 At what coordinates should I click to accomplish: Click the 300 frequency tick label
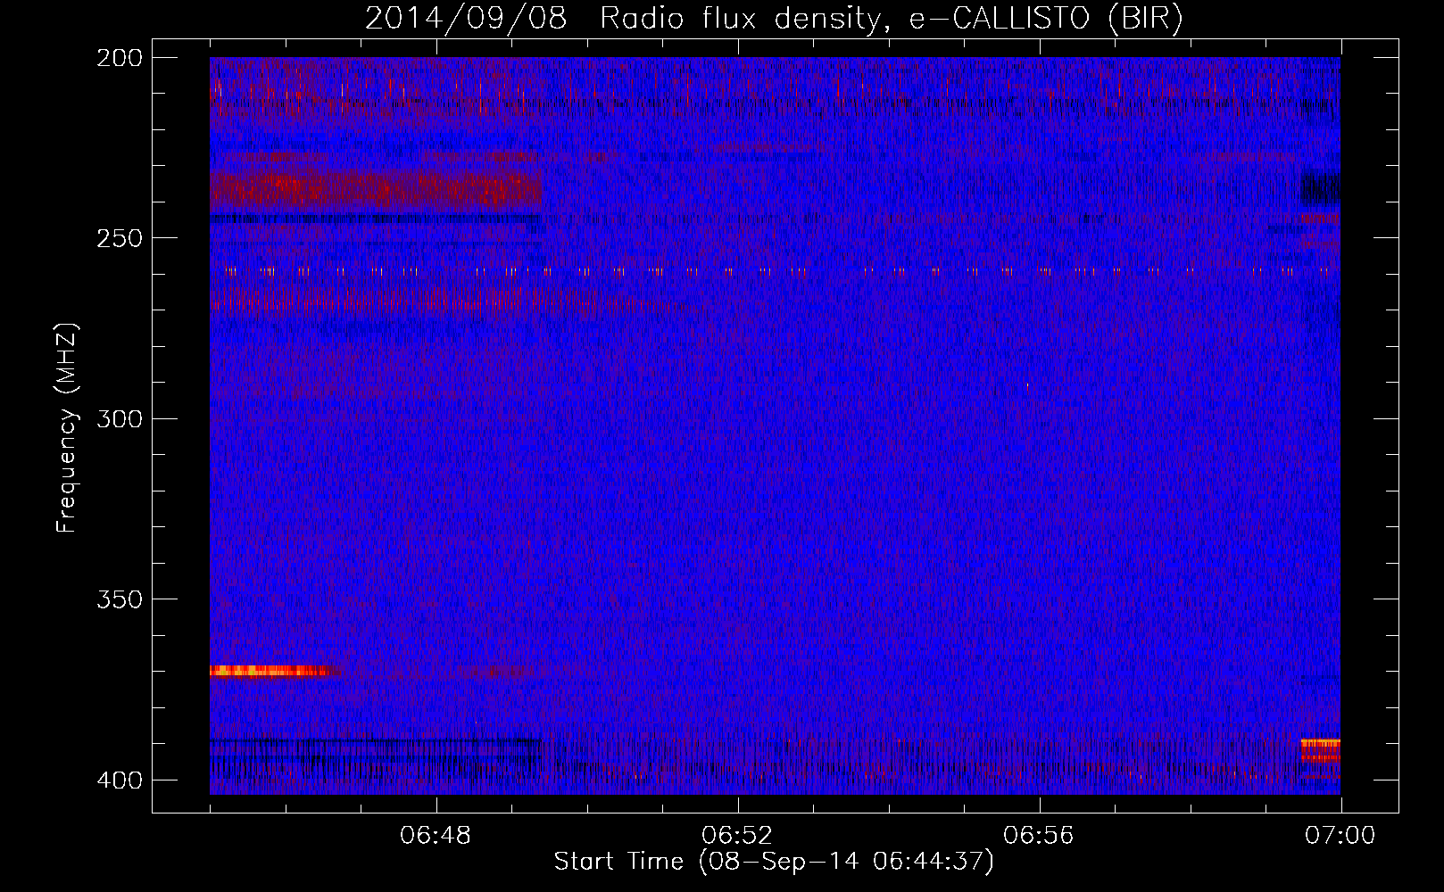pos(120,419)
